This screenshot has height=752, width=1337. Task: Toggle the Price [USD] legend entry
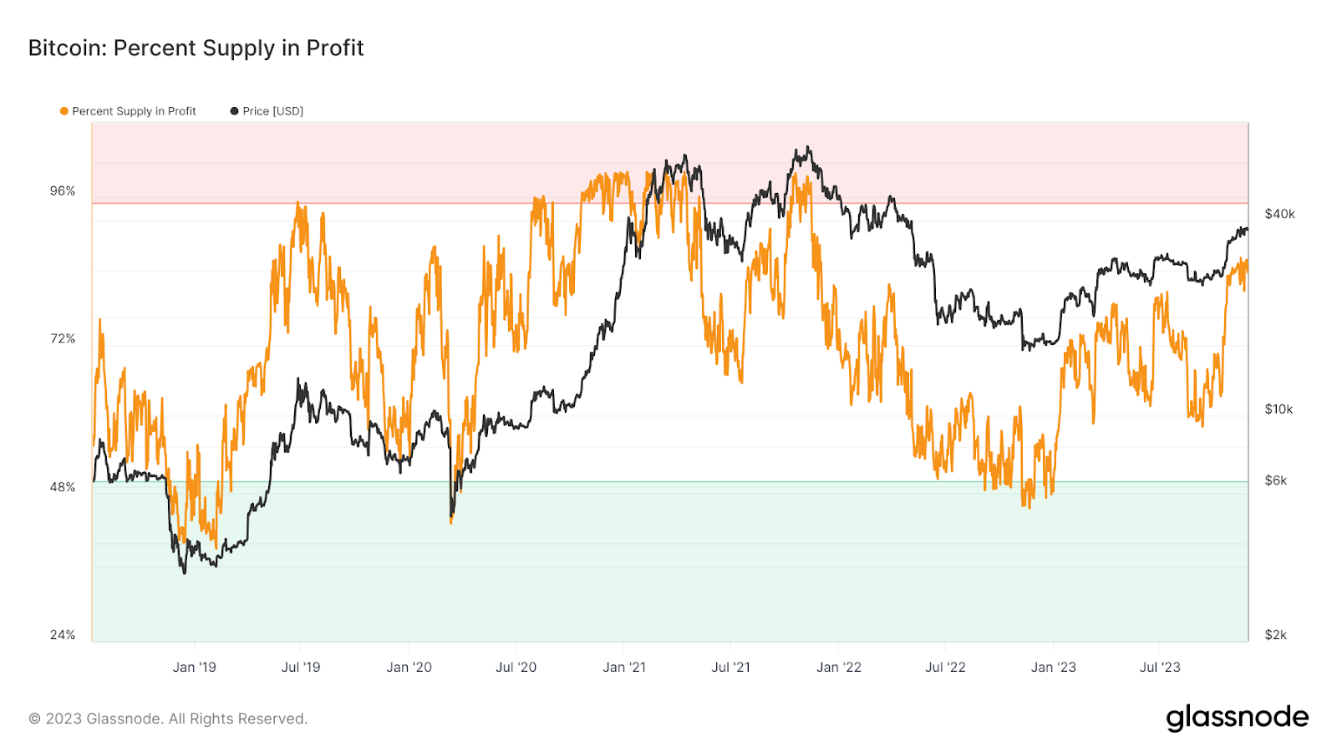(272, 111)
